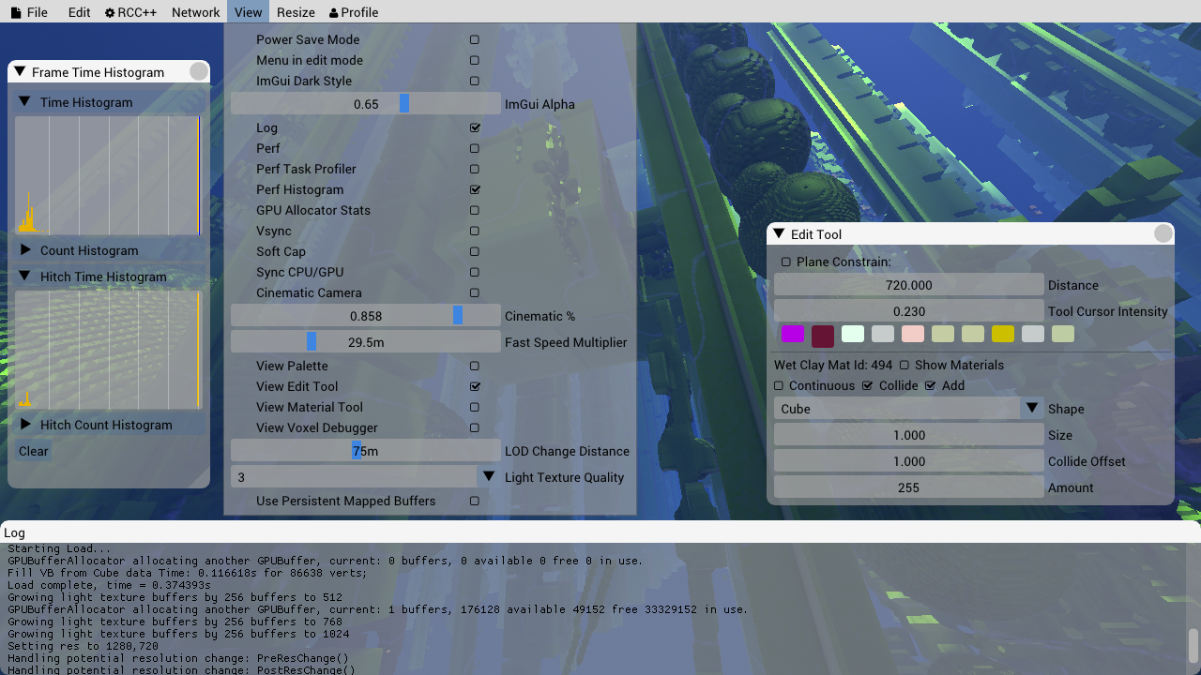1201x675 pixels.
Task: Collapse the Time Histogram section
Action: point(25,102)
